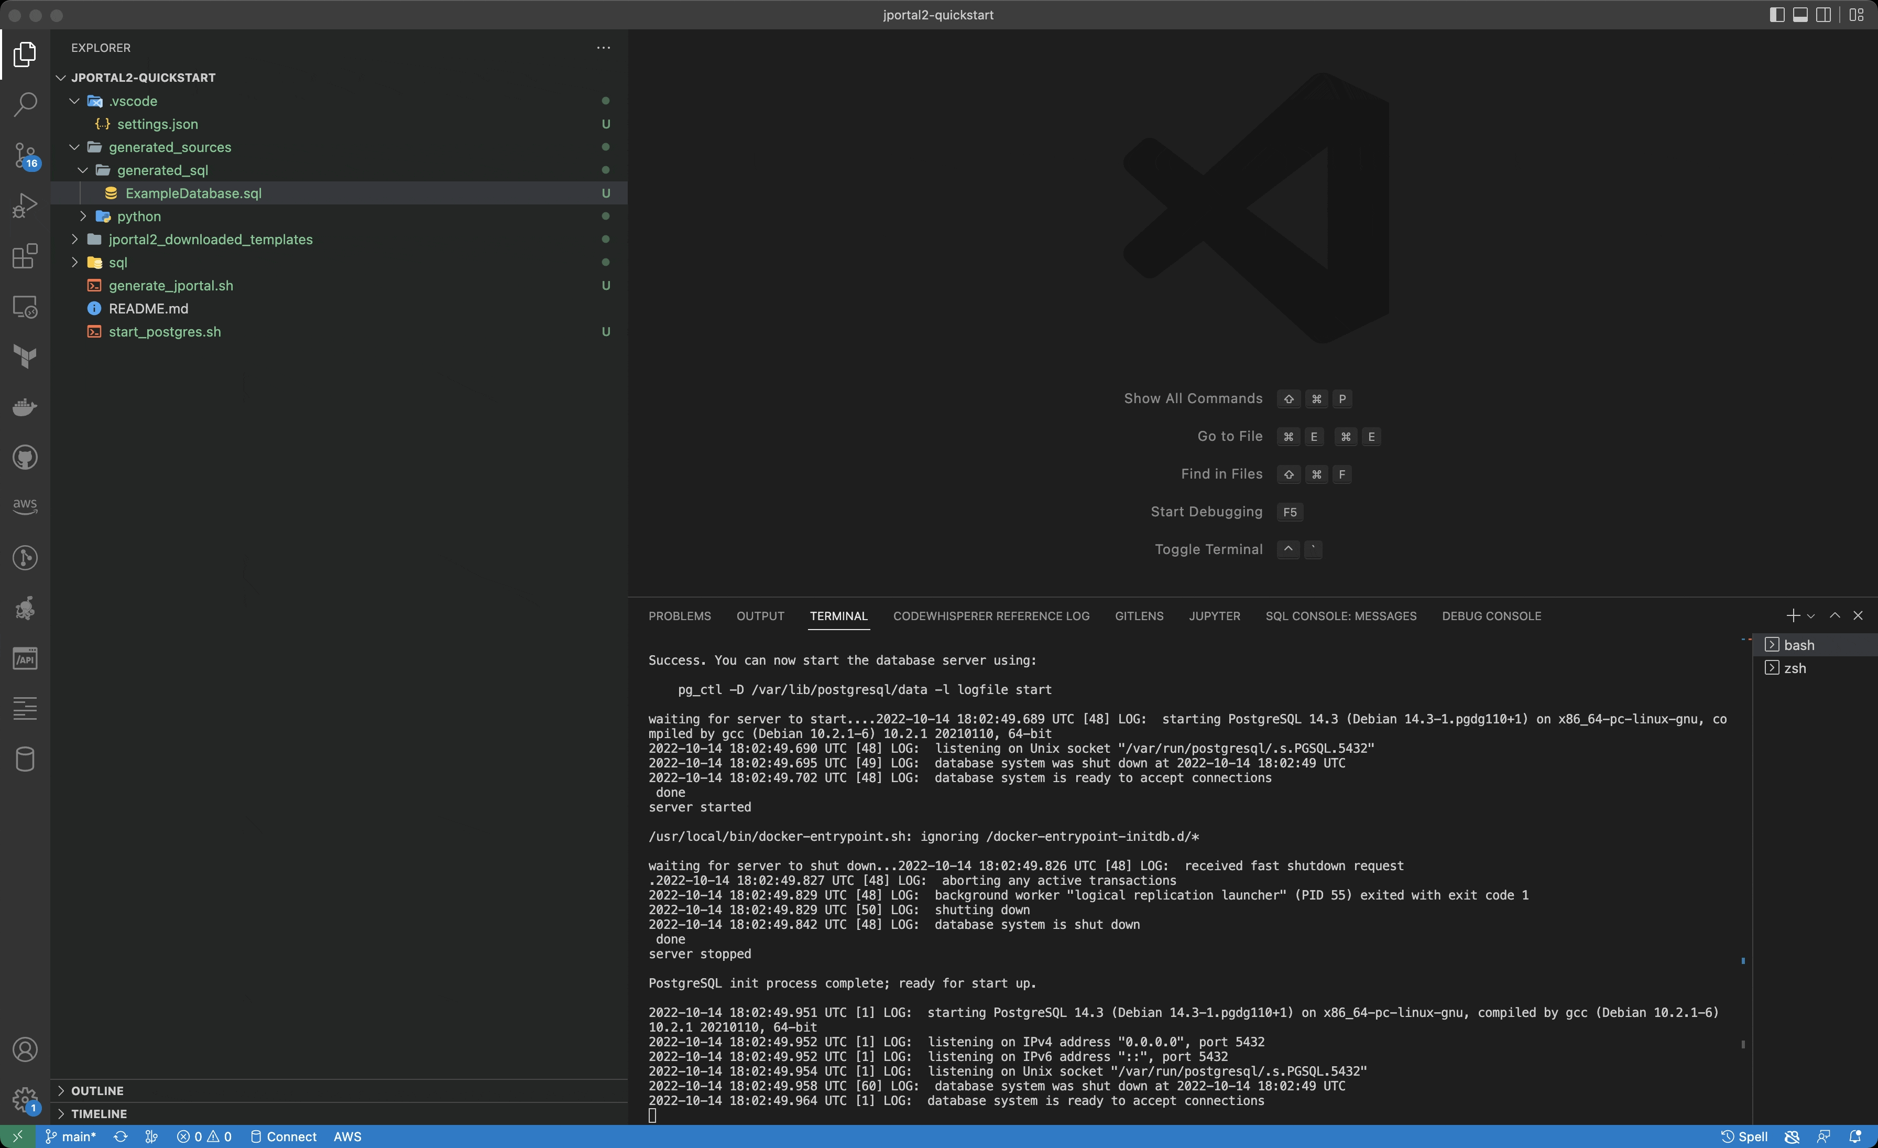The image size is (1878, 1148).
Task: Open the Explorer view in activity bar
Action: pyautogui.click(x=25, y=54)
